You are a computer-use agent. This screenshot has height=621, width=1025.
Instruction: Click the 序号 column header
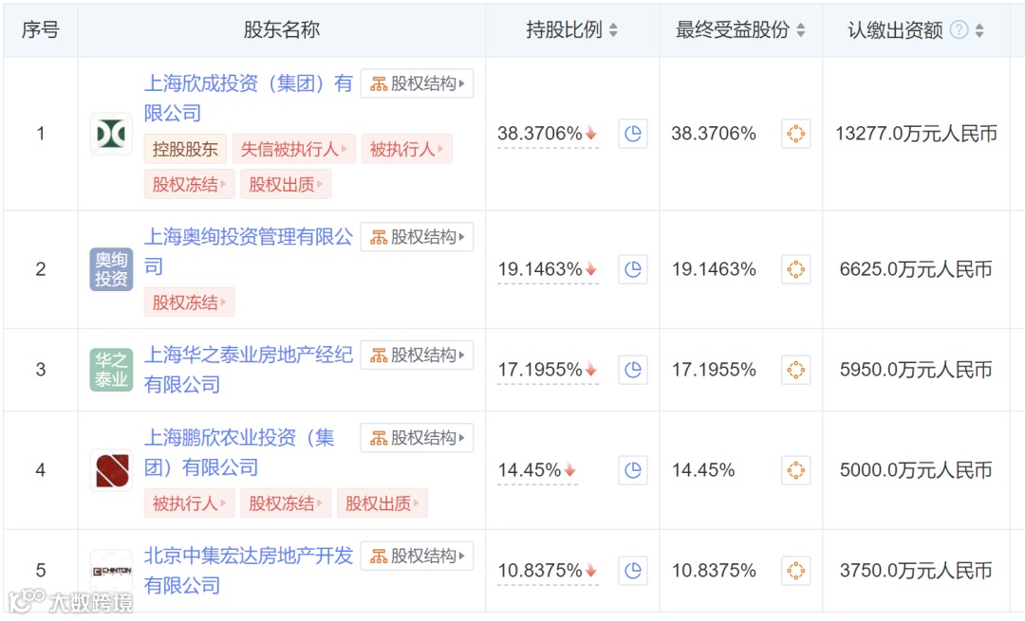coord(41,29)
